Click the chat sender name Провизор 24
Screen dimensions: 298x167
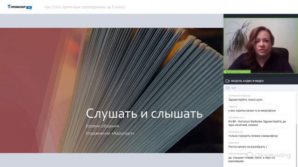(x=236, y=132)
